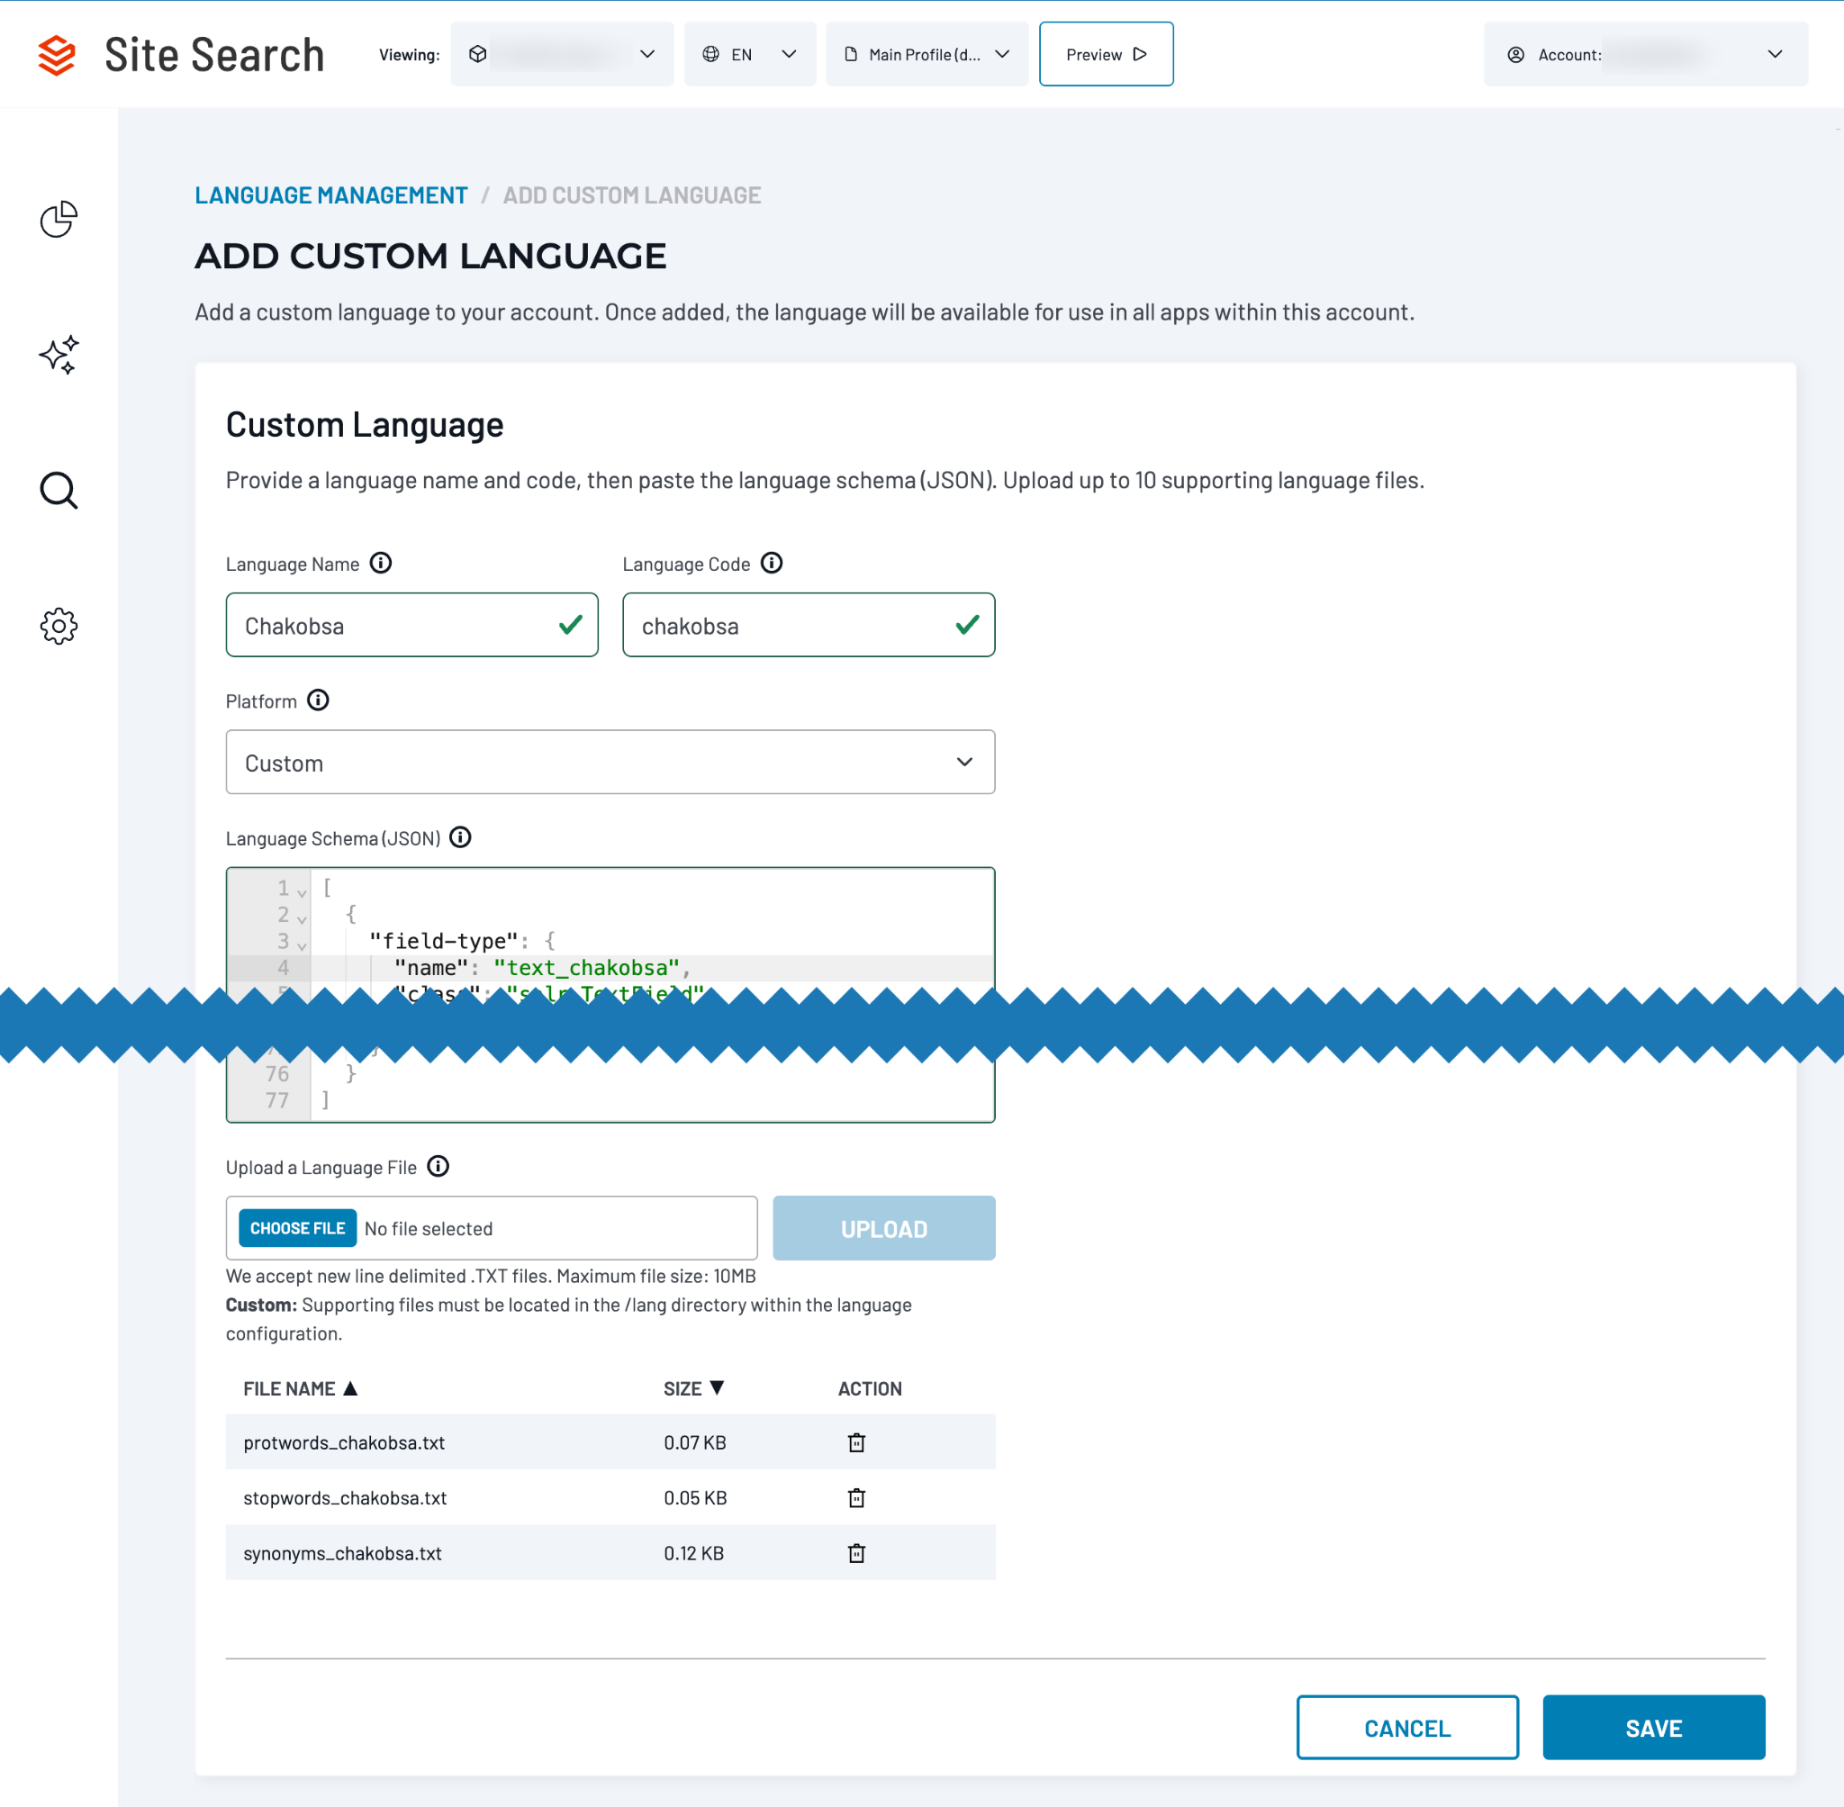Sort by SIZE descending arrow
The width and height of the screenshot is (1844, 1807).
tap(717, 1387)
